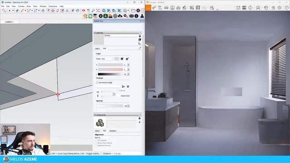Open the folder icon in SketchUp toolbar
This screenshot has width=290, height=163.
click(133, 11)
